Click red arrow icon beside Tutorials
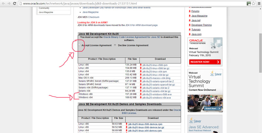This screenshot has height=133, width=262. click(190, 29)
